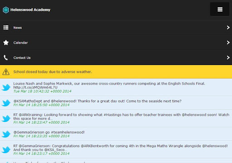Click Twitter bird beside @ARKtraining retweet

click(x=6, y=118)
